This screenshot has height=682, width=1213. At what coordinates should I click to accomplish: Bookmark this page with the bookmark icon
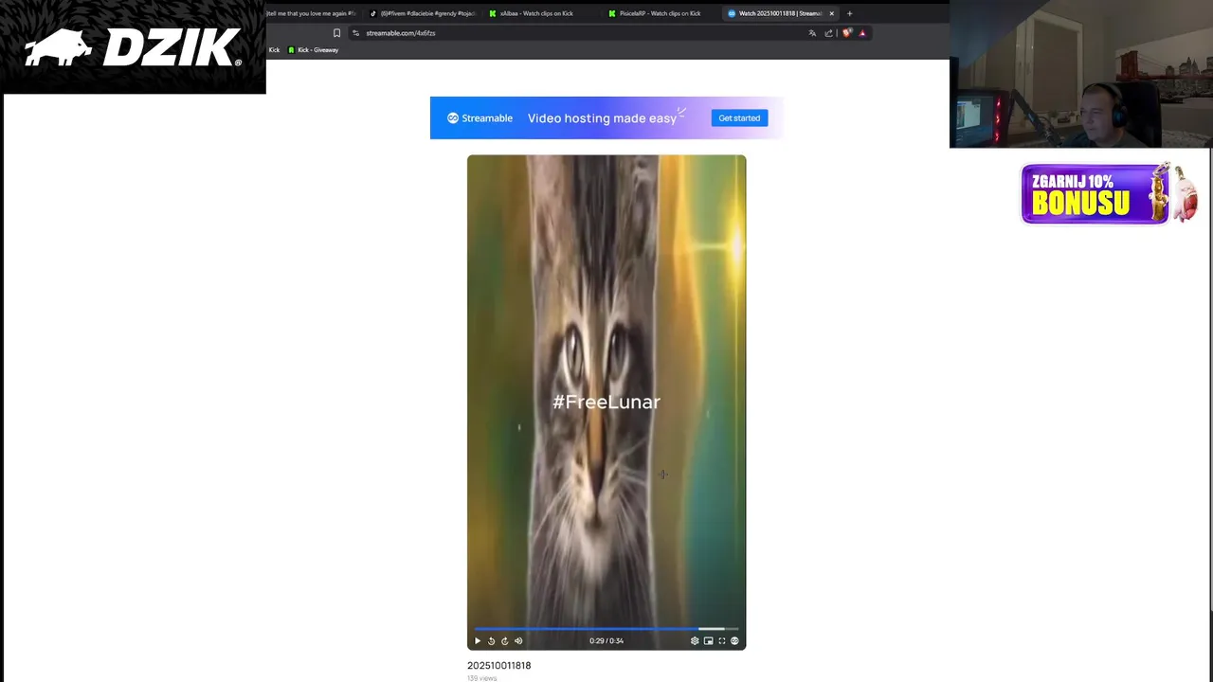[336, 33]
